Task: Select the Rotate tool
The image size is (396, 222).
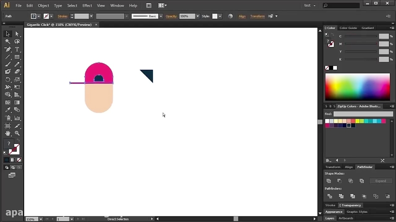Action: pyautogui.click(x=7, y=79)
